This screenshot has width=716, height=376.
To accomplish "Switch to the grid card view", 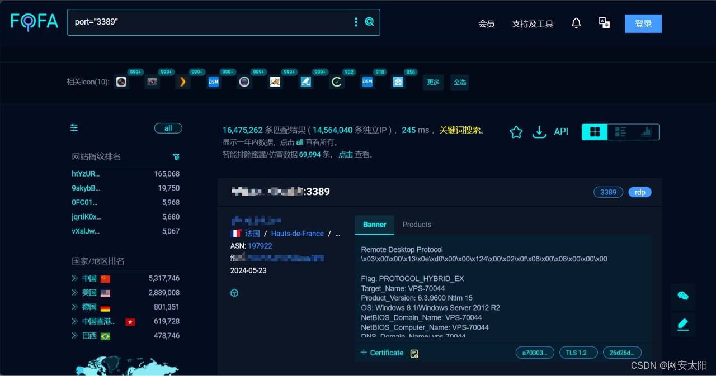I will pyautogui.click(x=595, y=132).
